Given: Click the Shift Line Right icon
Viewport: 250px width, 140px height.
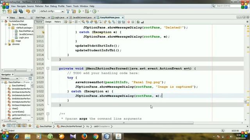Looking at the screenshot, I should click(123, 22).
